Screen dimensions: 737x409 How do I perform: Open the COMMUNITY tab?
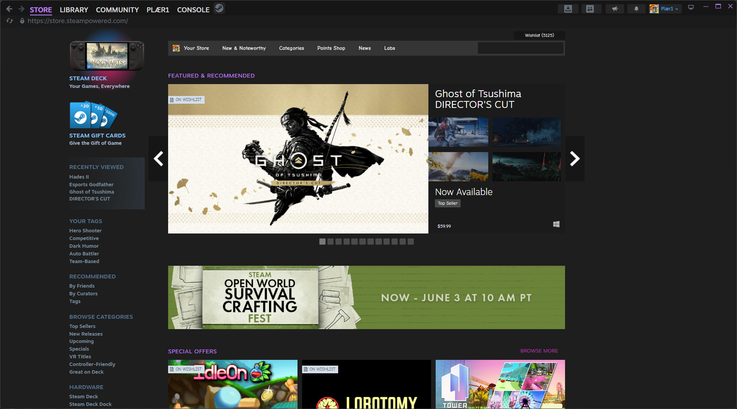(117, 10)
